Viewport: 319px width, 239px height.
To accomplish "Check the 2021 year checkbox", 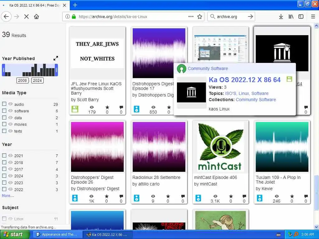I will click(x=4, y=156).
